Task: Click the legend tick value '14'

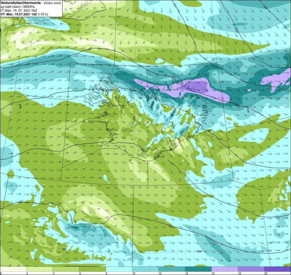Action: (x=186, y=273)
